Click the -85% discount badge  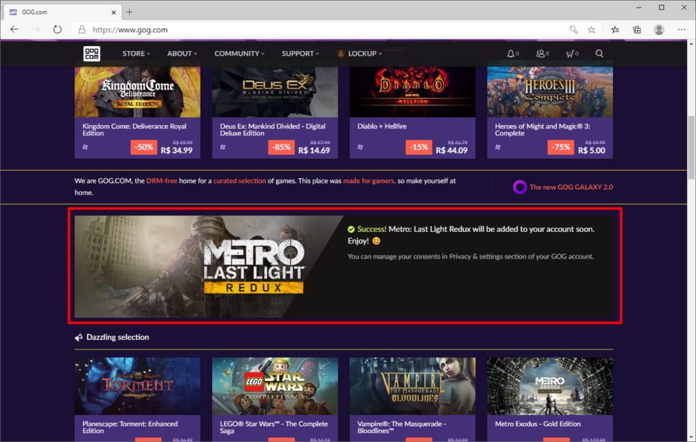coord(281,147)
